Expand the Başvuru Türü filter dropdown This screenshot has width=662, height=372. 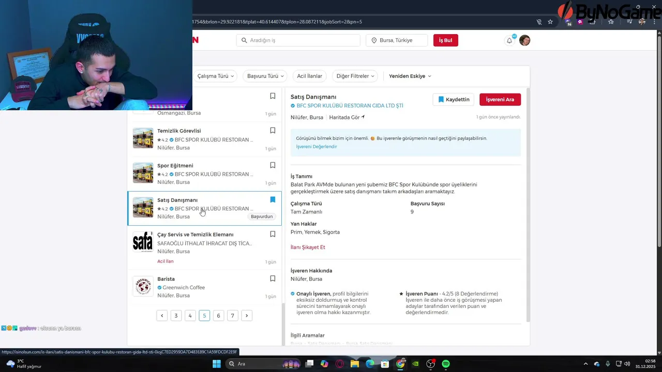pyautogui.click(x=266, y=76)
